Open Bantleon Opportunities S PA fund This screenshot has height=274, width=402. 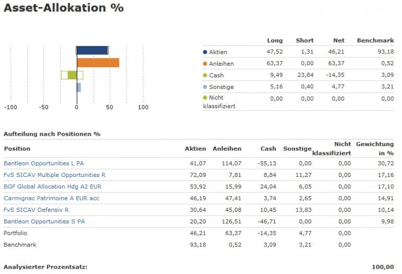(44, 221)
